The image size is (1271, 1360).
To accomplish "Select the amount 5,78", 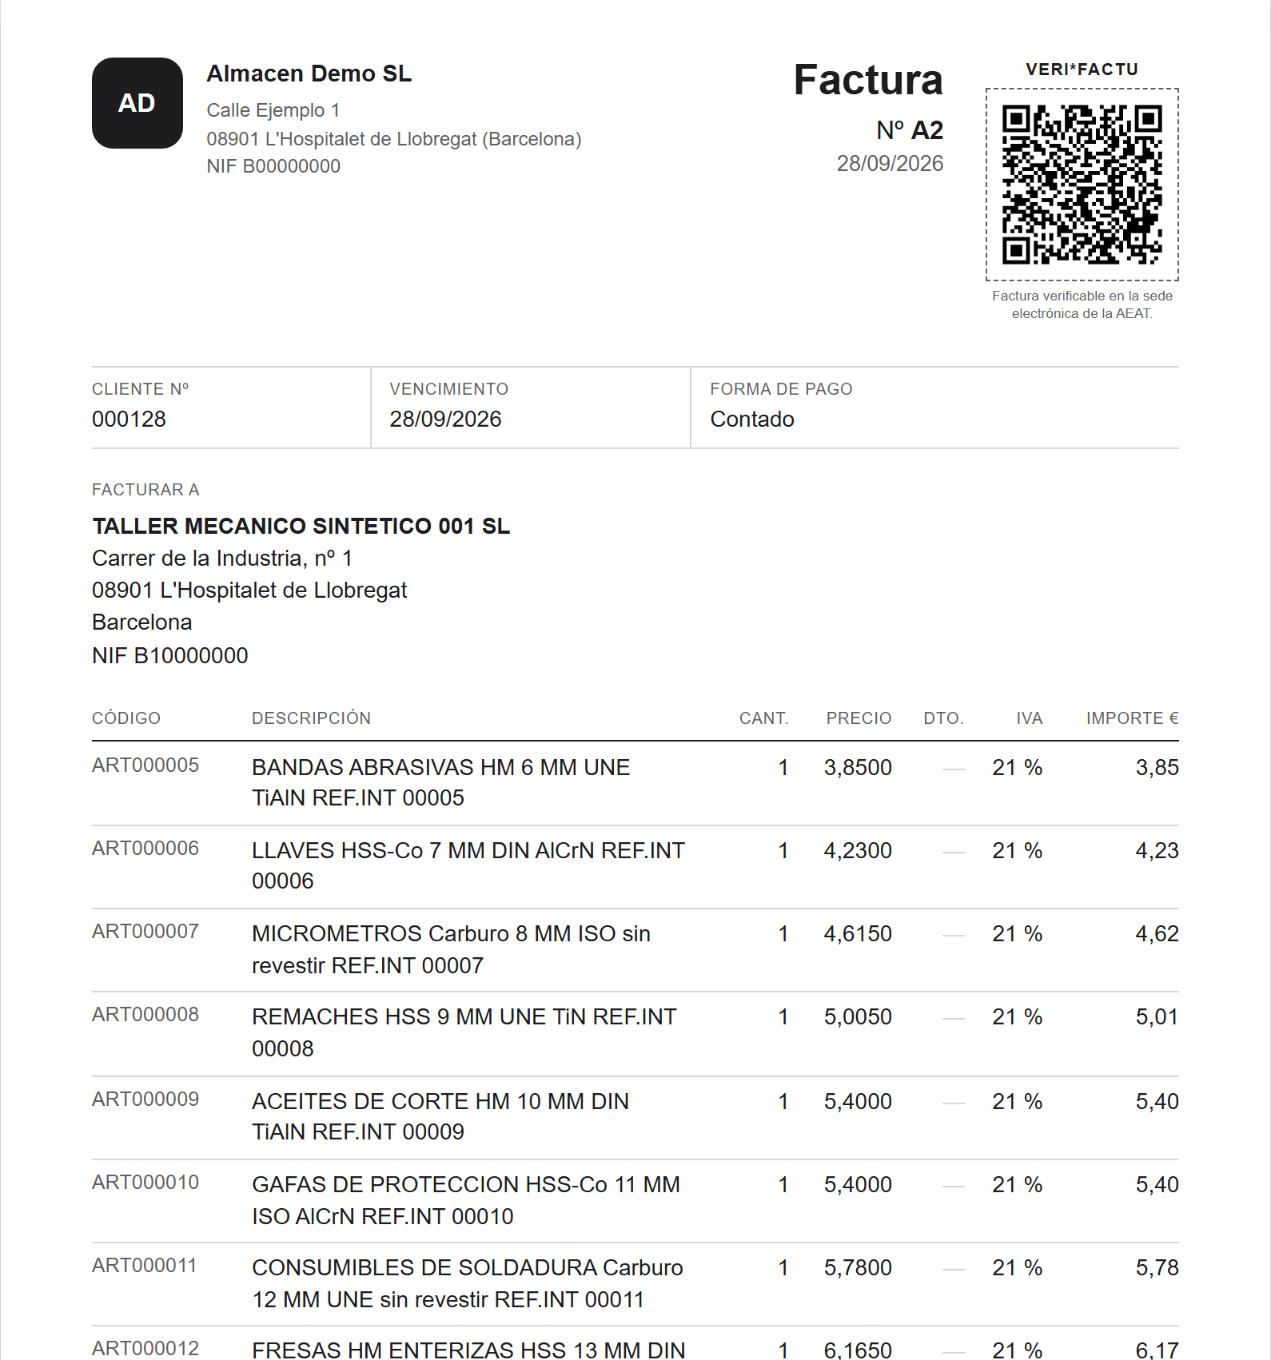I will click(1157, 1268).
